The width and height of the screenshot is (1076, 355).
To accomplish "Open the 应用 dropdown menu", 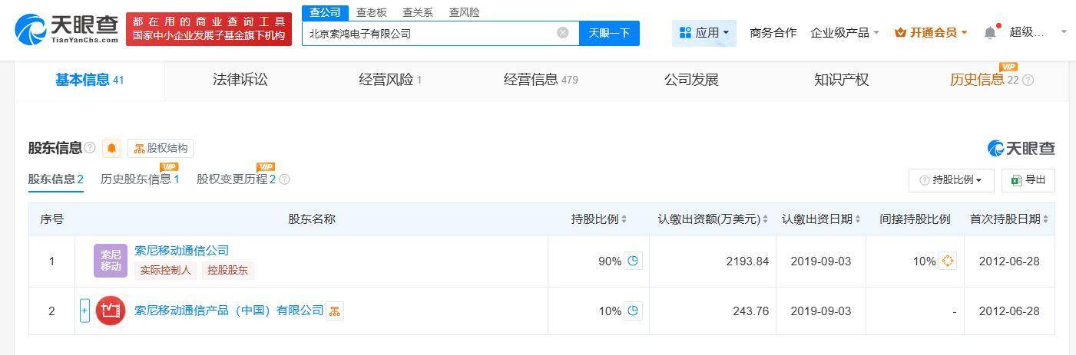I will coord(704,33).
